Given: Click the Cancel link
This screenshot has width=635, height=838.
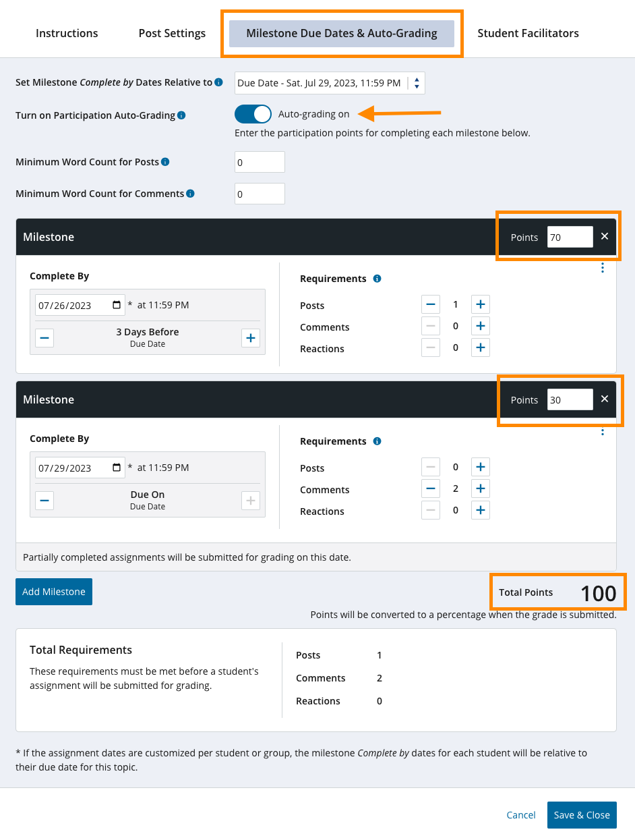Looking at the screenshot, I should click(x=521, y=815).
